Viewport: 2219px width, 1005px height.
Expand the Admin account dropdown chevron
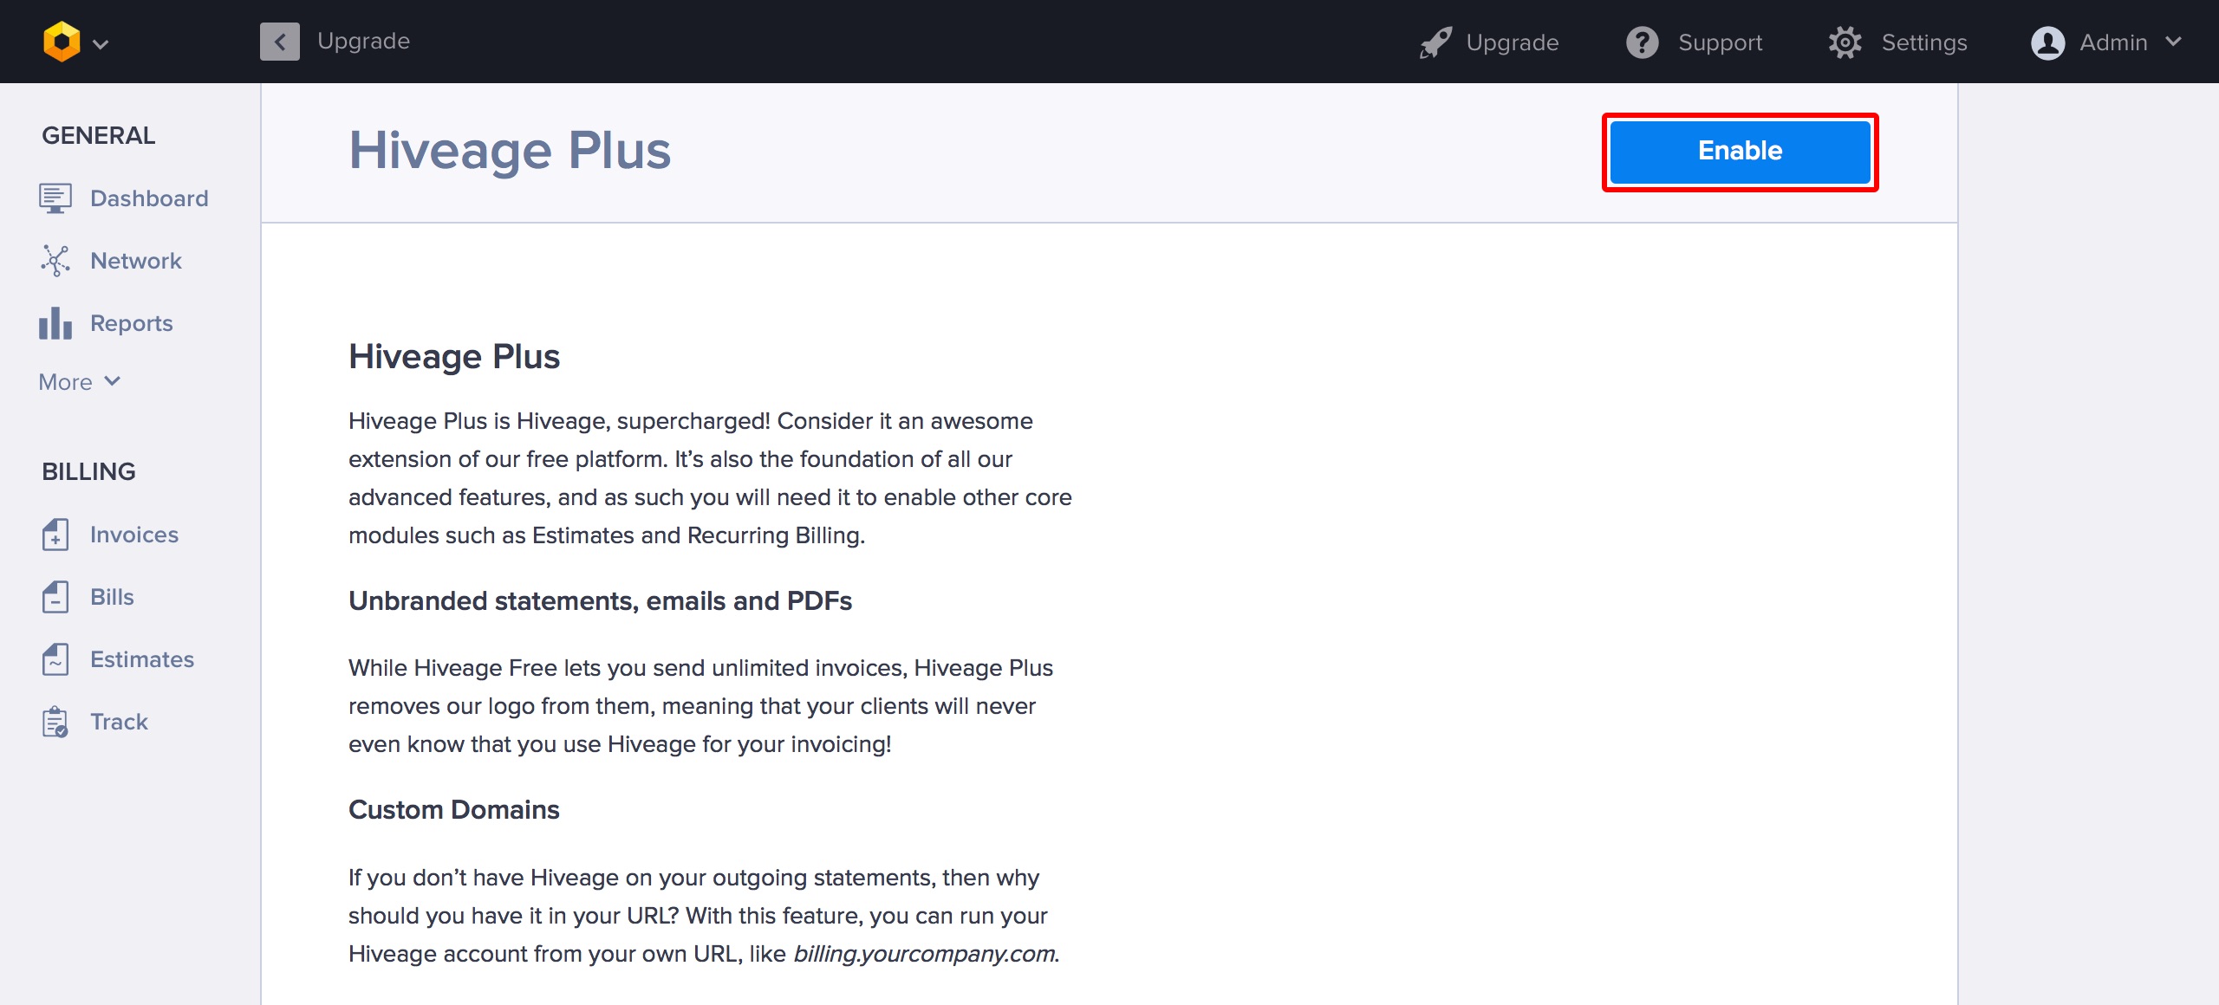(x=2173, y=42)
